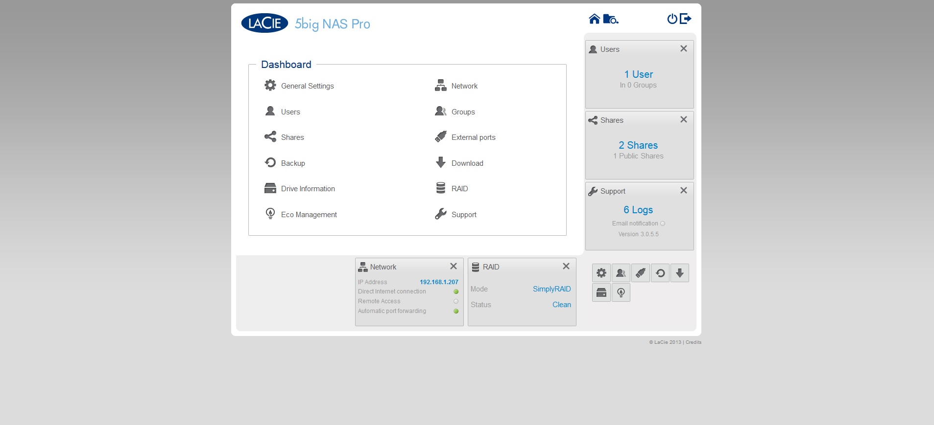
Task: Open the home dashboard icon
Action: (594, 19)
